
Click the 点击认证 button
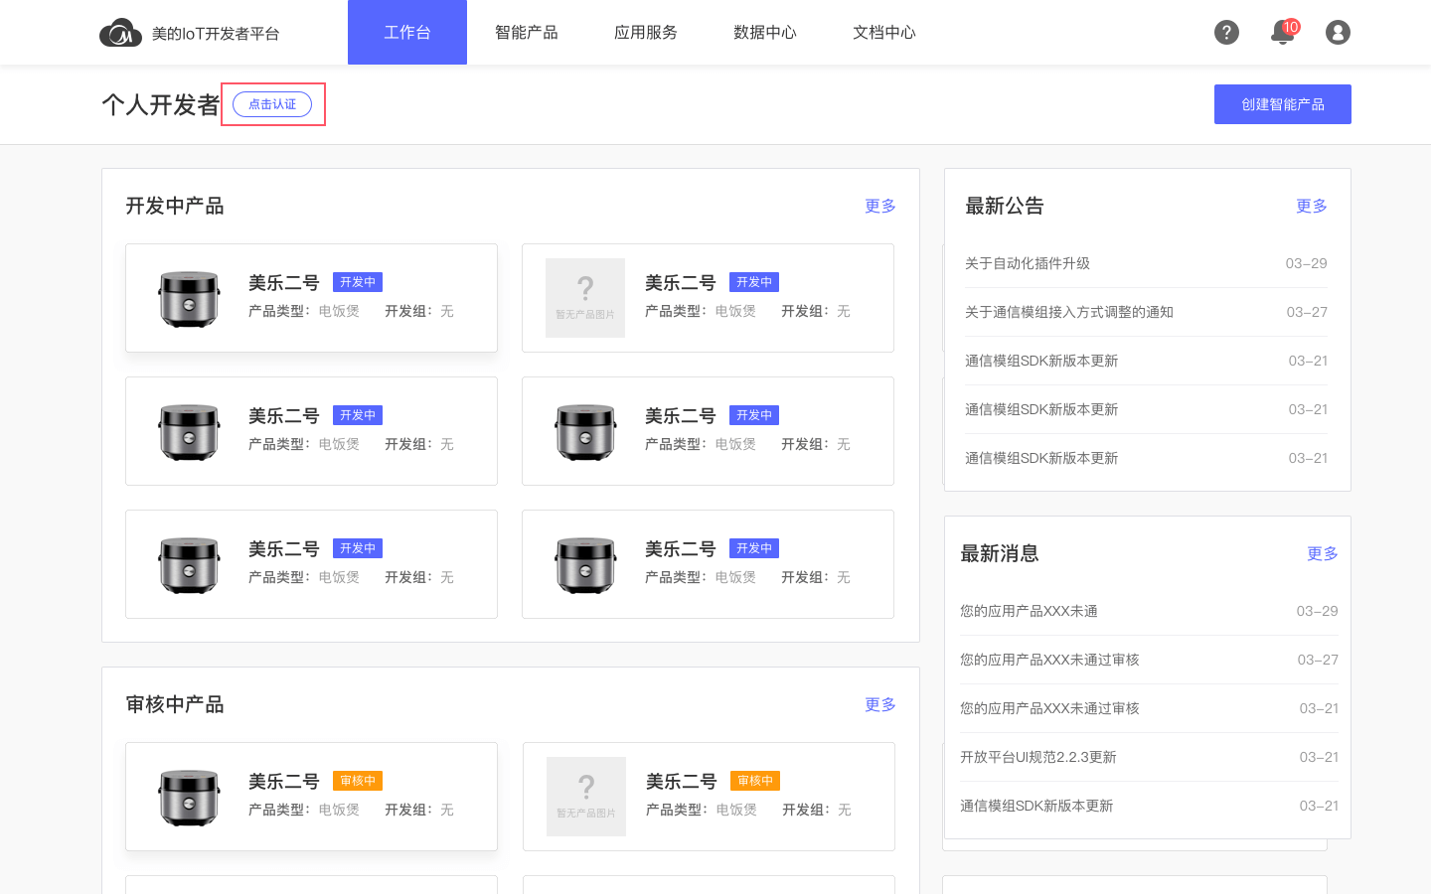tap(272, 104)
